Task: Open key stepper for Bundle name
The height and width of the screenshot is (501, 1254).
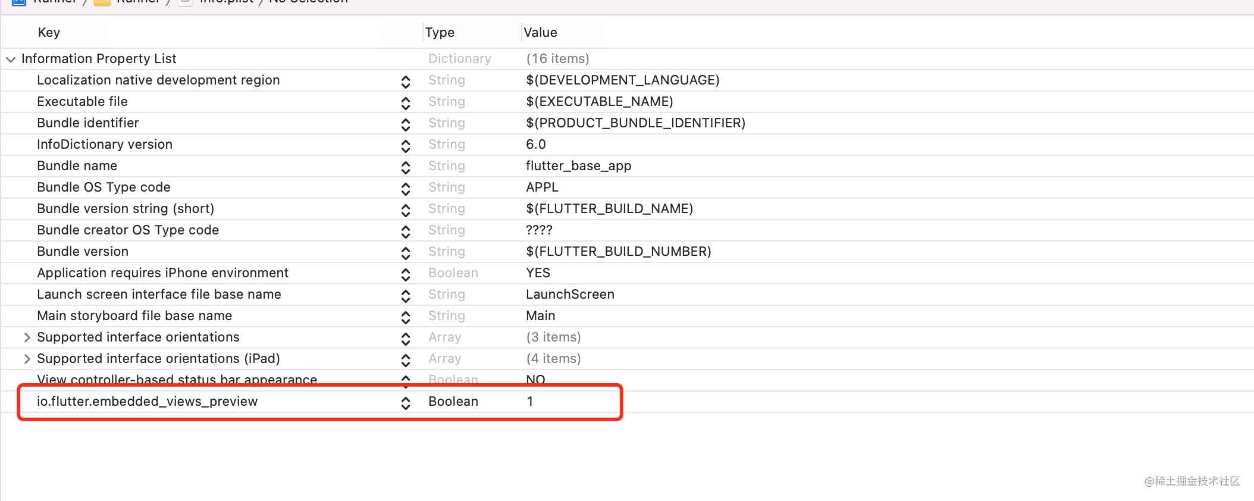Action: [x=406, y=167]
